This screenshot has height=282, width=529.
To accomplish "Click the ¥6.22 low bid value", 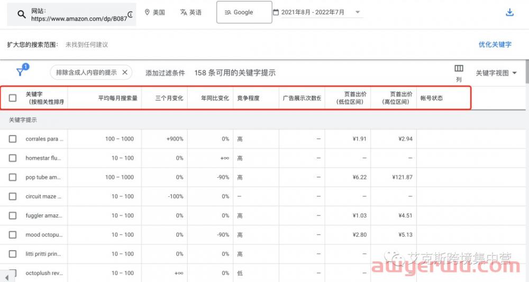I will (360, 177).
